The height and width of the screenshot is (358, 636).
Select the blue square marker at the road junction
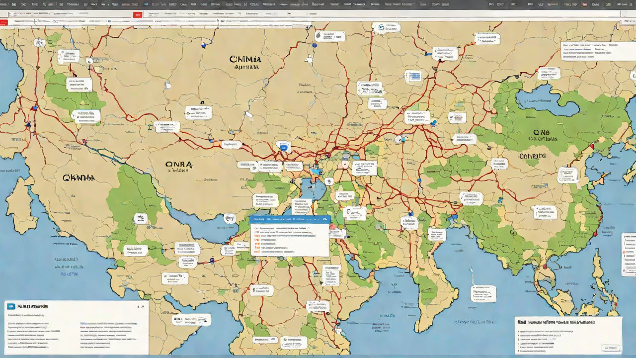pos(284,147)
